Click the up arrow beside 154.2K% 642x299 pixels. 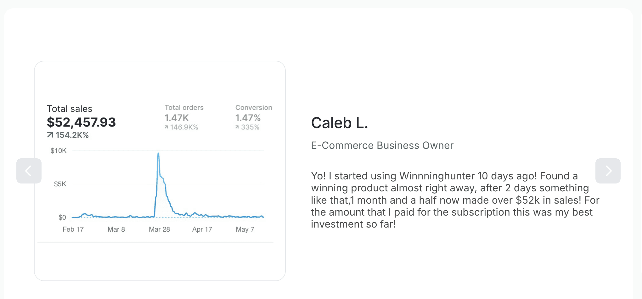tap(50, 135)
